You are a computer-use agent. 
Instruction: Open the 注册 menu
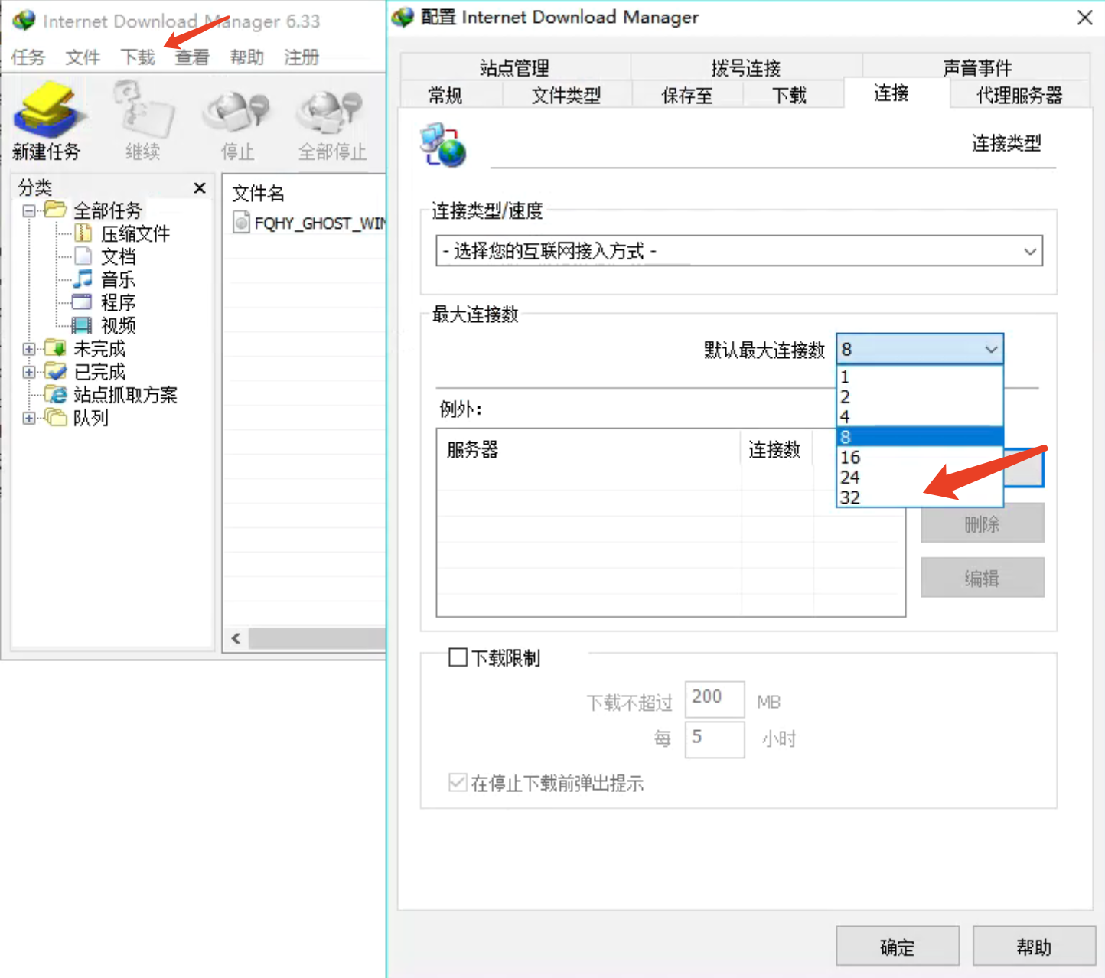click(302, 57)
